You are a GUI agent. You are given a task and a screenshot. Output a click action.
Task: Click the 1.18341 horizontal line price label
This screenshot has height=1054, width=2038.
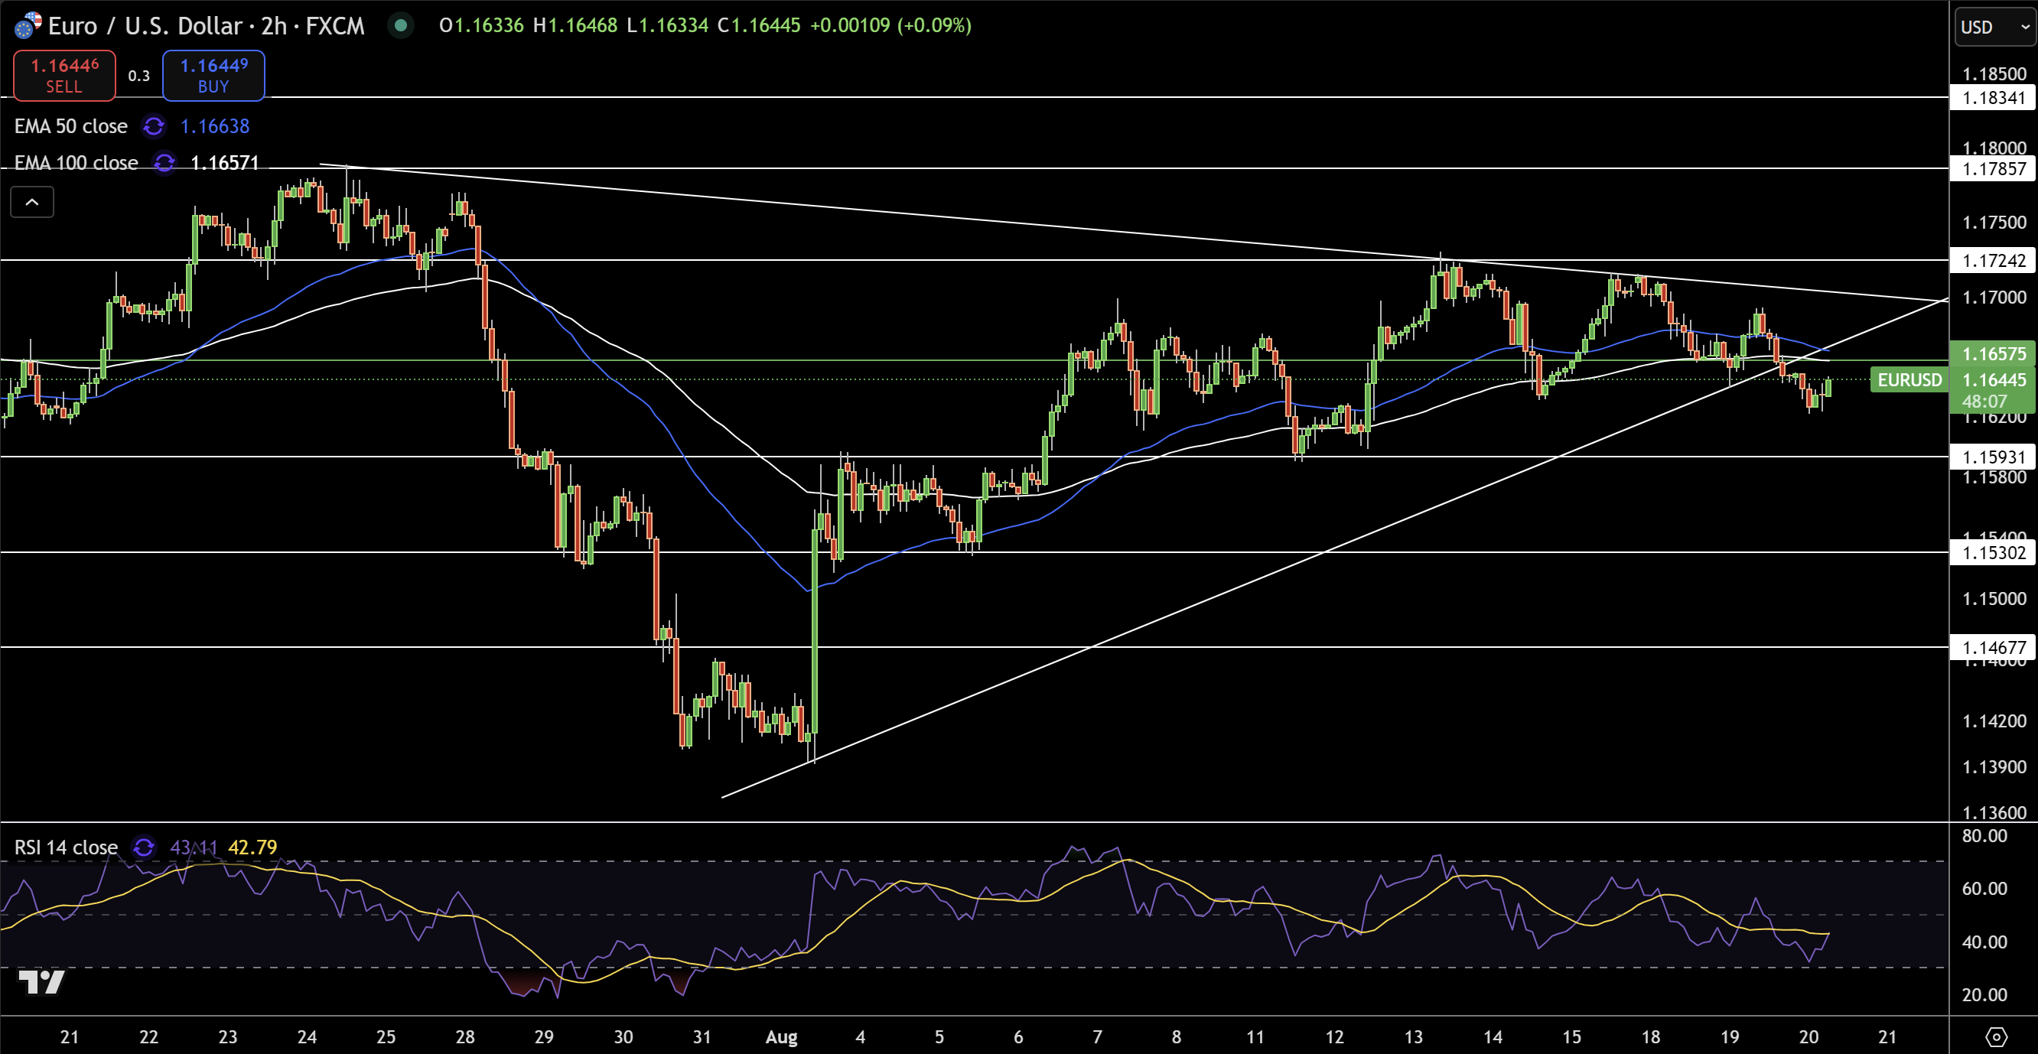[1993, 98]
